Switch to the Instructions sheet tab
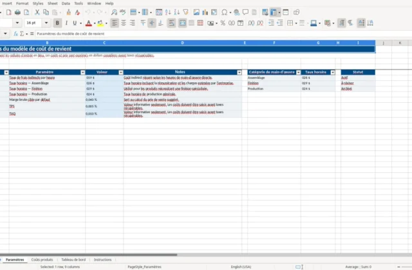 click(x=102, y=260)
